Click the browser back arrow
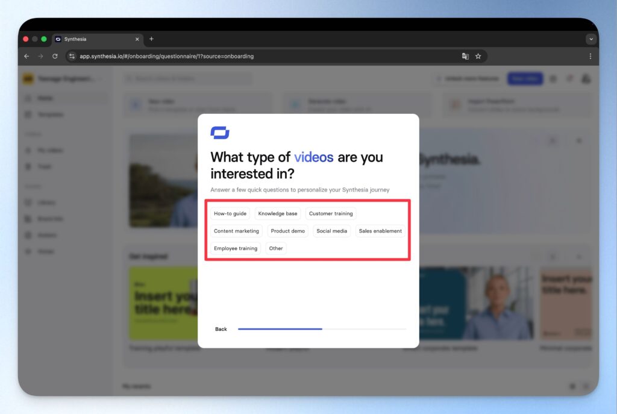The height and width of the screenshot is (414, 617). click(x=27, y=56)
